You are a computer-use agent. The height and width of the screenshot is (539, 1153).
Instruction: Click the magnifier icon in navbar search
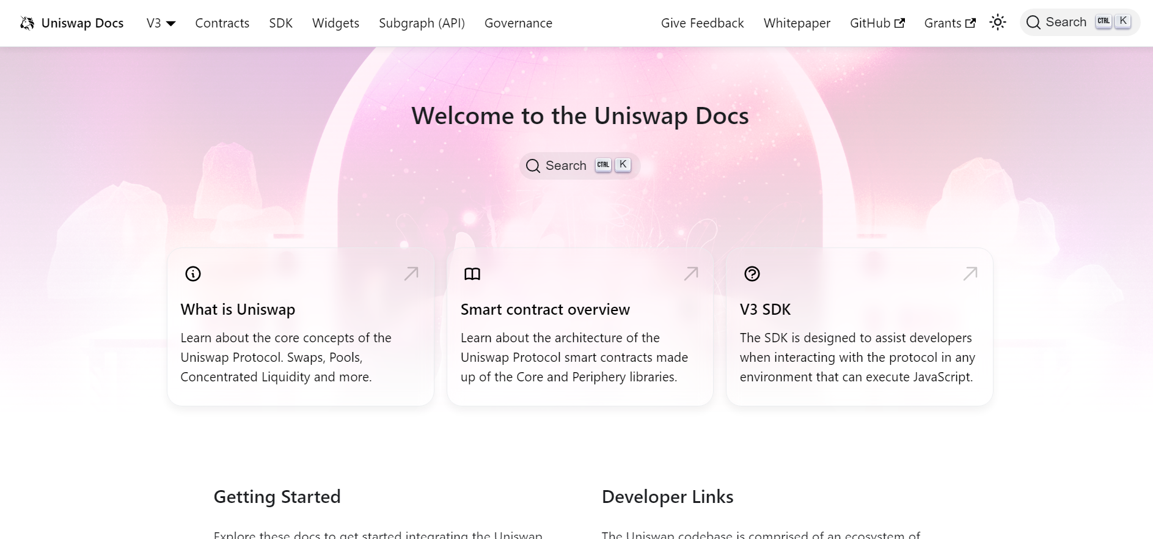(x=1033, y=23)
